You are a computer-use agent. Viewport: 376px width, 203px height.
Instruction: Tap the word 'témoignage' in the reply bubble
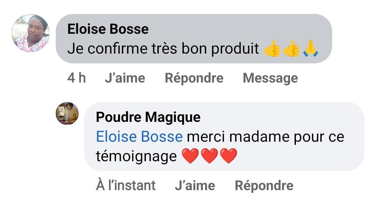tap(136, 156)
